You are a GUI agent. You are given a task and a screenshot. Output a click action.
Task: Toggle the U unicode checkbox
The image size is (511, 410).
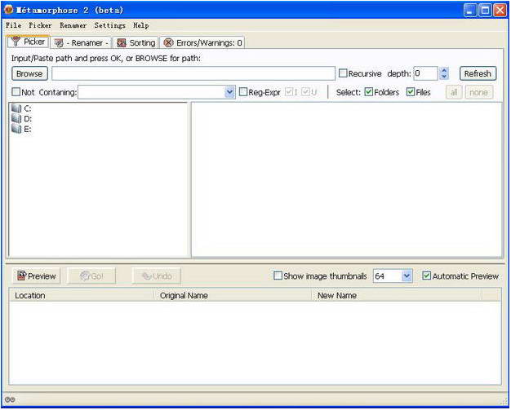tap(305, 92)
